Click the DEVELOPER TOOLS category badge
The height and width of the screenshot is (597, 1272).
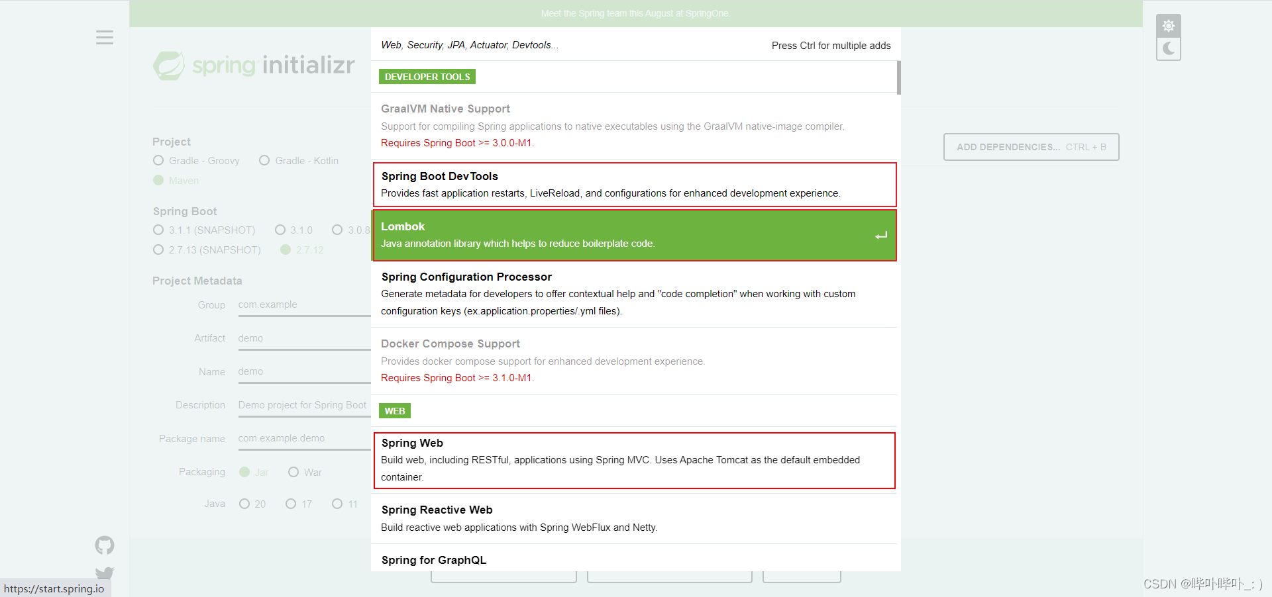tap(427, 76)
